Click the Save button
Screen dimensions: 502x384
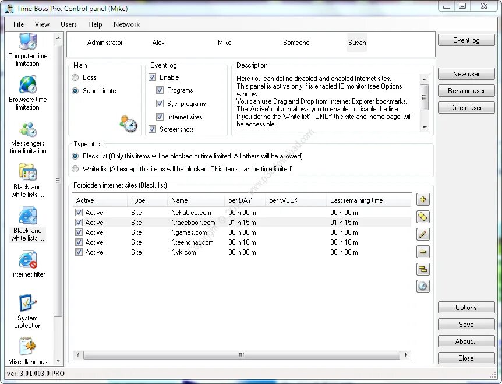coord(466,325)
